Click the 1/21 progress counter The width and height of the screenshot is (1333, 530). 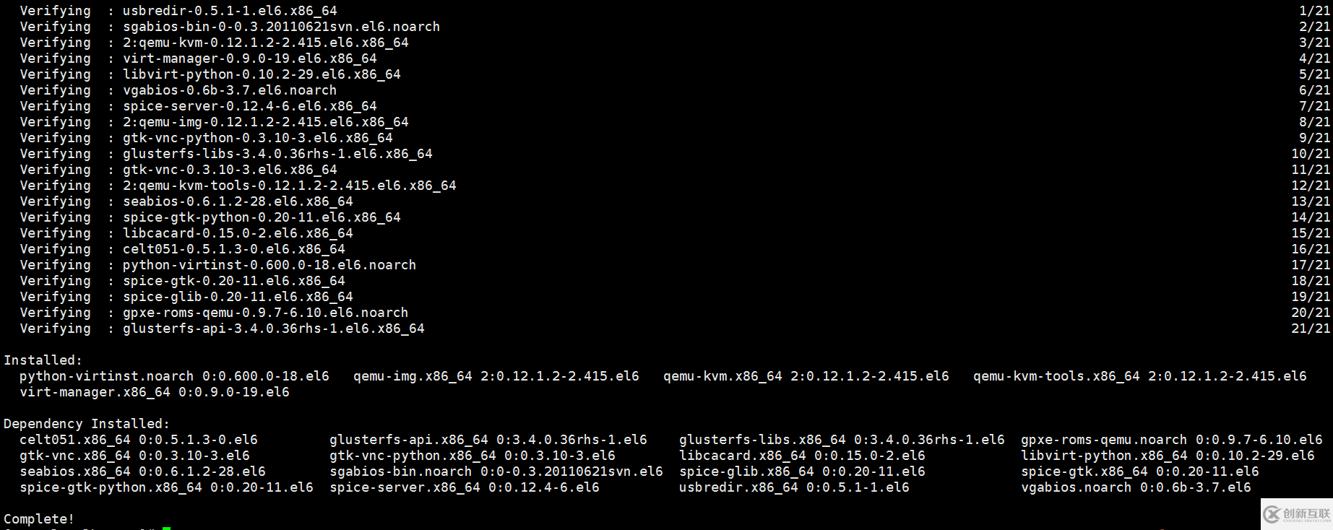click(1314, 11)
